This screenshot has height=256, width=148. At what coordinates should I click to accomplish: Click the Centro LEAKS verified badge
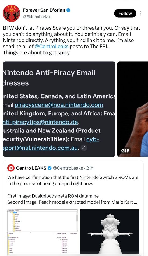[x=50, y=168]
